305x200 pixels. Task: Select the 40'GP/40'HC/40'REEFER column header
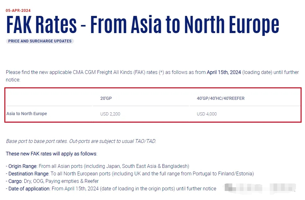(x=220, y=98)
